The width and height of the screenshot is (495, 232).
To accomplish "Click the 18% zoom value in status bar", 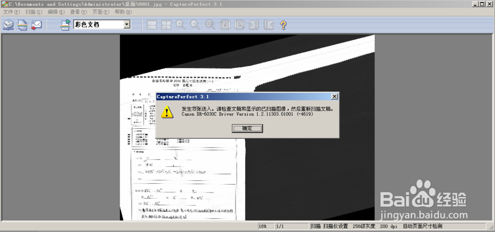I will (262, 226).
